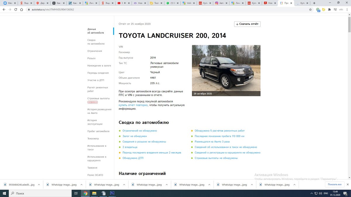Screen dimensions: 351x197
Task: Go to 'Розыск' sidebar section
Action: coord(92,58)
